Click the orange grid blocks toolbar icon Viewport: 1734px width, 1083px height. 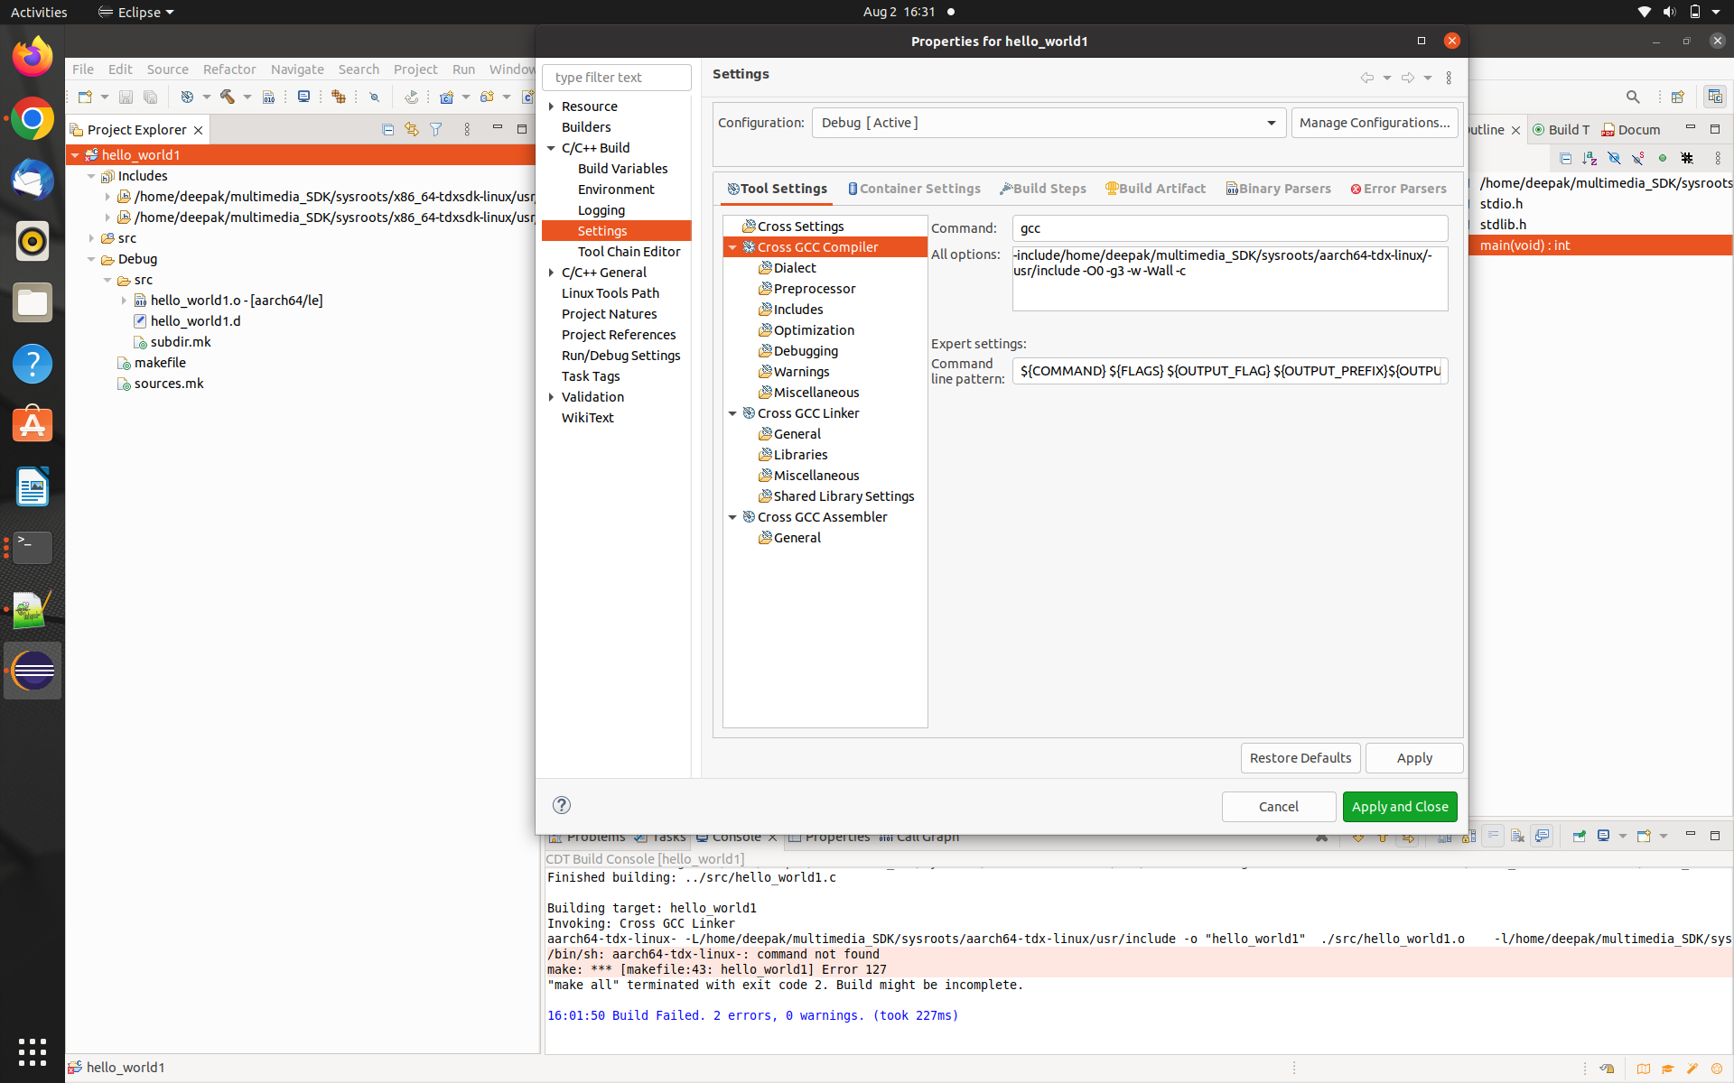click(339, 97)
